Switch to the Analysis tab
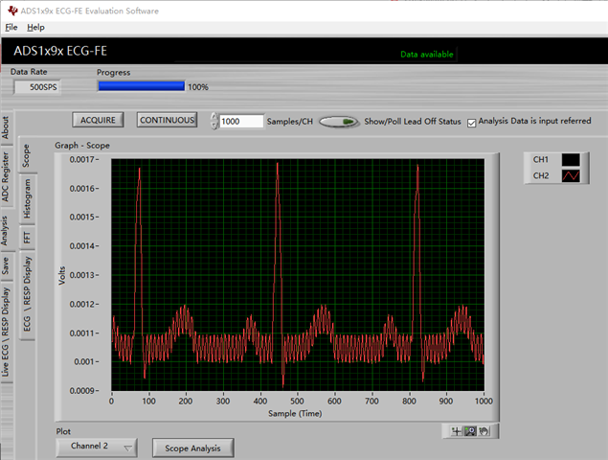Image resolution: width=608 pixels, height=460 pixels. tap(6, 231)
